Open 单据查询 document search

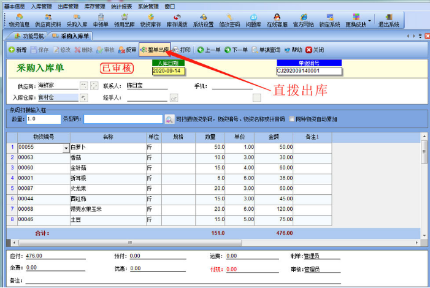[266, 50]
